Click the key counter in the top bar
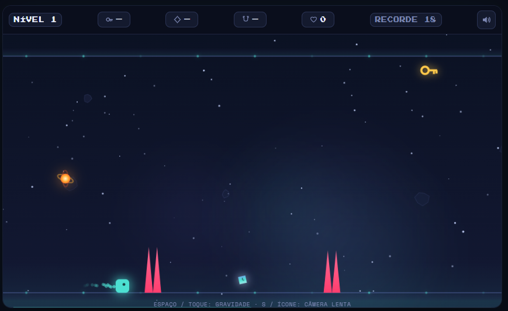This screenshot has height=311, width=508. click(114, 19)
